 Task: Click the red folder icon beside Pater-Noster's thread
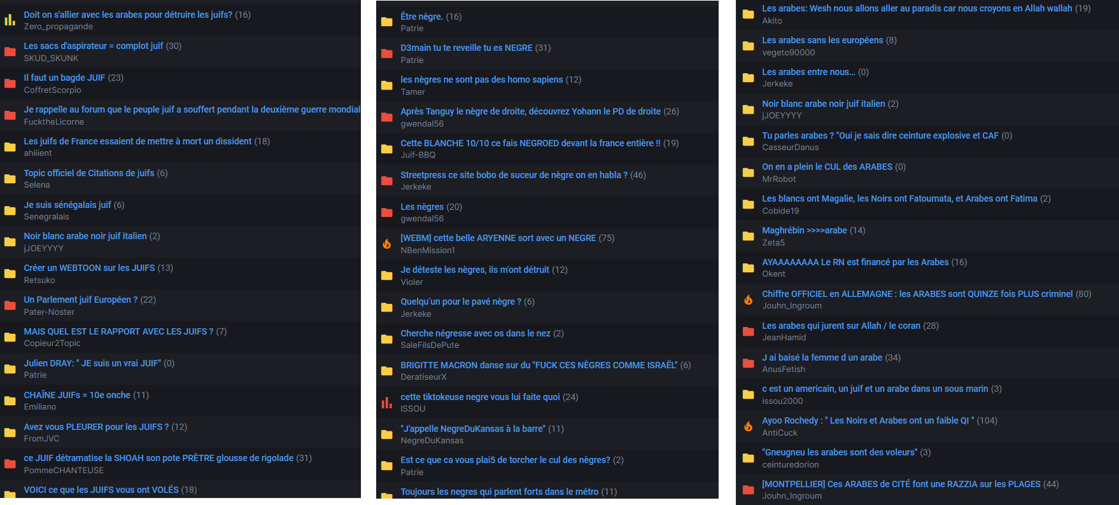(x=10, y=305)
